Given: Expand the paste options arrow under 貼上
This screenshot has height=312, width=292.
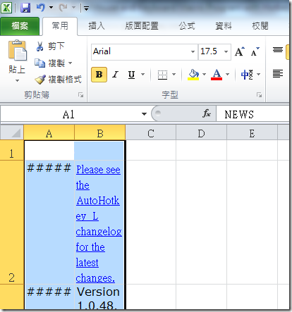Looking at the screenshot, I should 17,80.
